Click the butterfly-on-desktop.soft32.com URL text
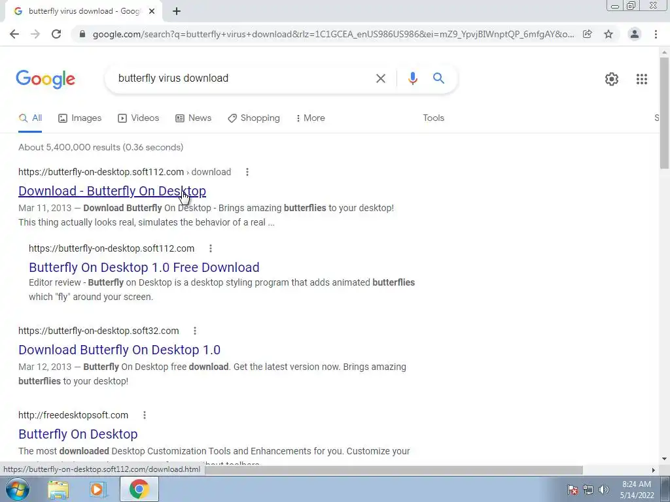This screenshot has height=502, width=670. 99,331
